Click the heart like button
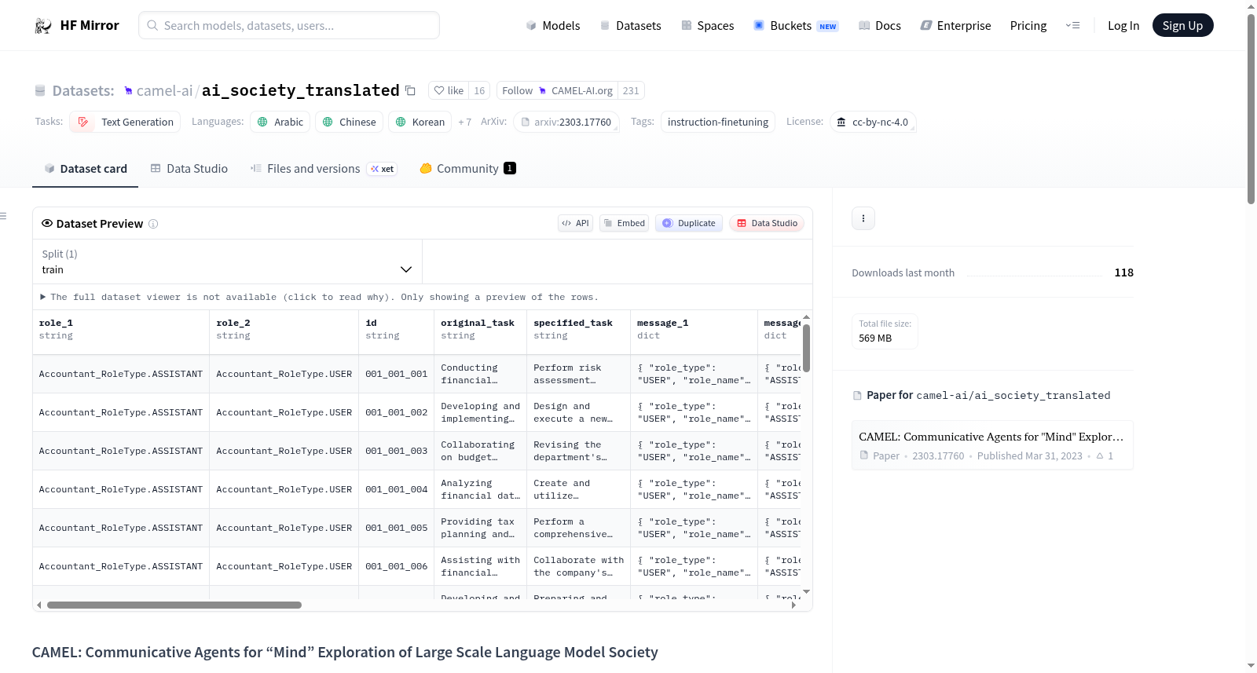Viewport: 1257px width, 673px height. click(x=449, y=90)
